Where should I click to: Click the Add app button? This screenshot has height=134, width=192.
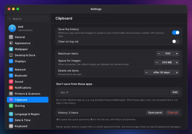[x=175, y=92]
